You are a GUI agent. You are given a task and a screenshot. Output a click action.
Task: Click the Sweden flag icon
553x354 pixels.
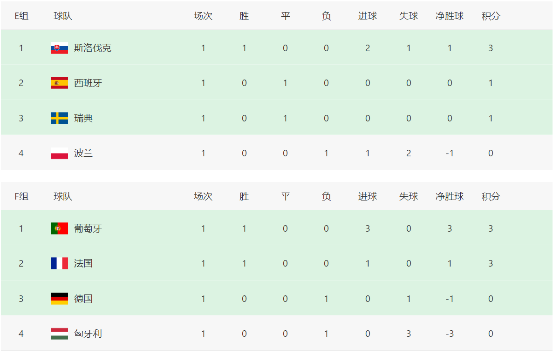point(59,118)
